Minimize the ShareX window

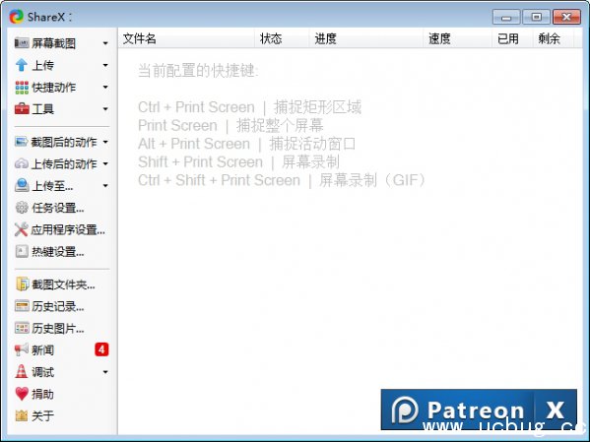coord(506,18)
